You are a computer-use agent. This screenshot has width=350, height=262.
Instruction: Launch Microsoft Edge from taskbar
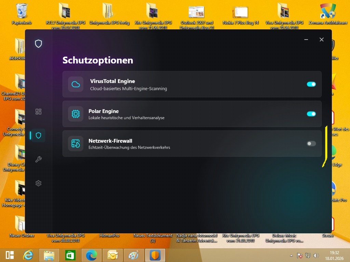tap(92, 255)
